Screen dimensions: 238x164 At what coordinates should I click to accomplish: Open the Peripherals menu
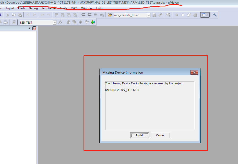(x=49, y=8)
